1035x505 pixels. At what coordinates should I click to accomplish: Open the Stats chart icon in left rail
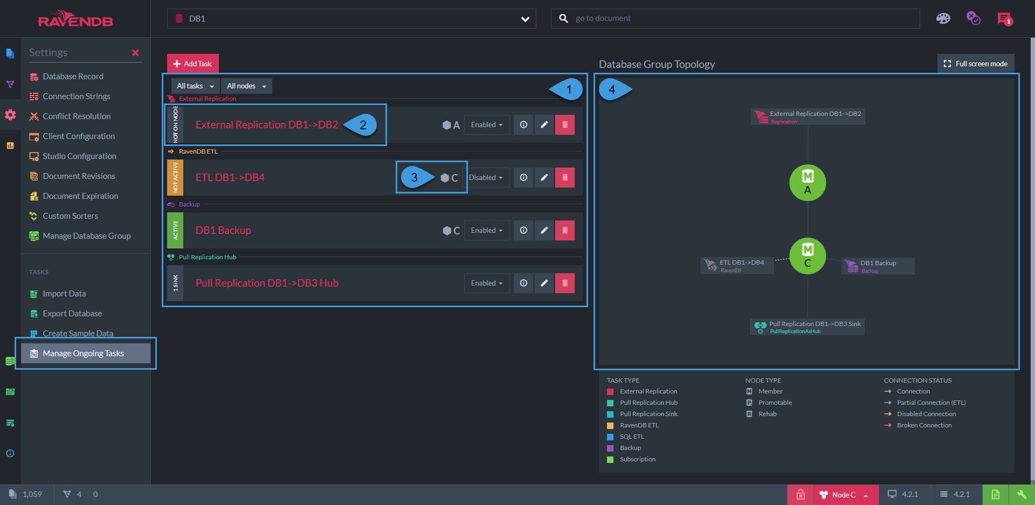[10, 146]
